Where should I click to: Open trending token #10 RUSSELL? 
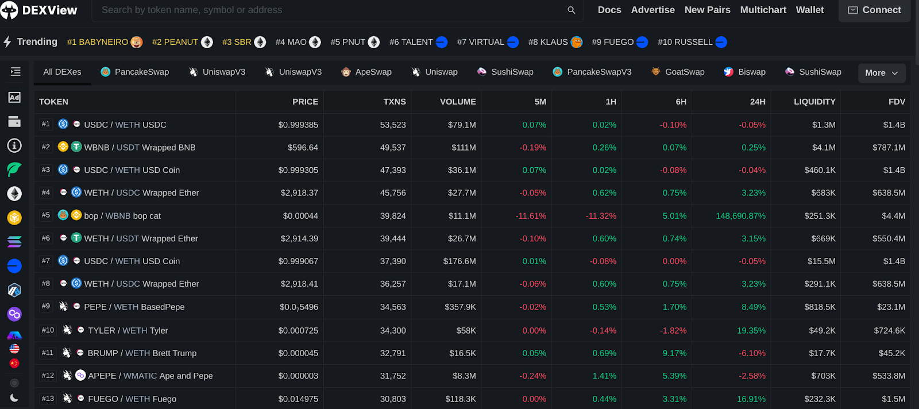(692, 42)
